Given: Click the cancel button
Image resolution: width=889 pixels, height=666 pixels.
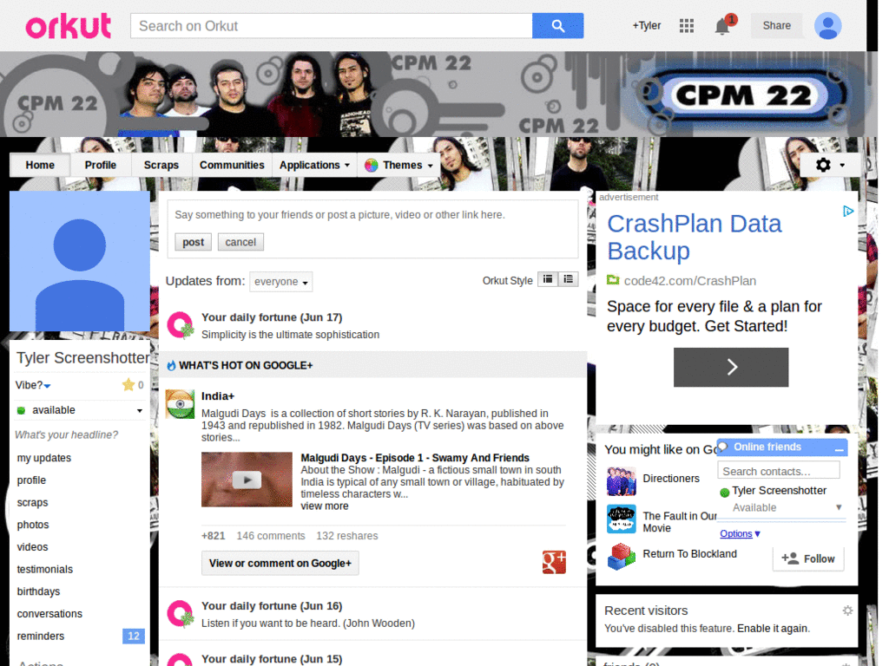Looking at the screenshot, I should [240, 243].
